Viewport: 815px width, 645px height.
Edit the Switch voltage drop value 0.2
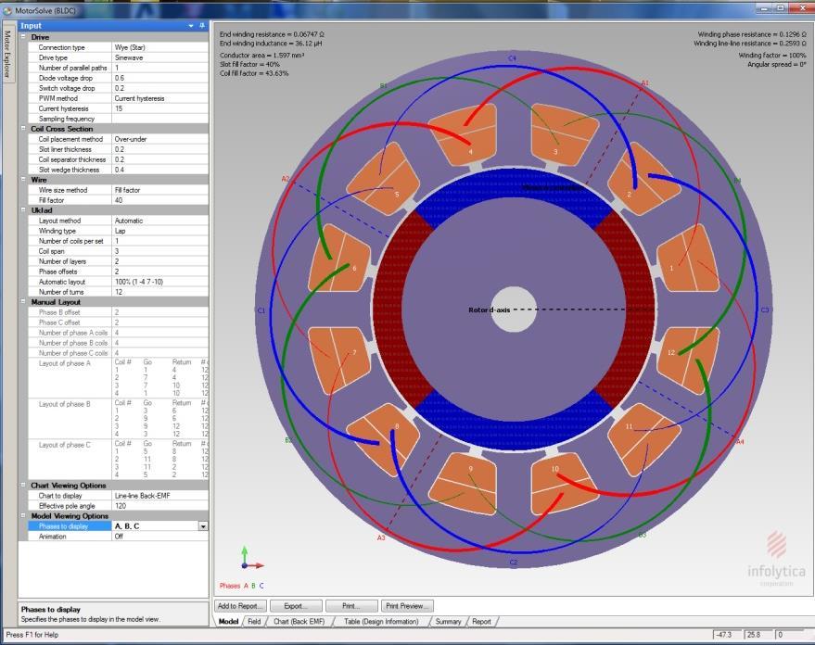pyautogui.click(x=159, y=88)
